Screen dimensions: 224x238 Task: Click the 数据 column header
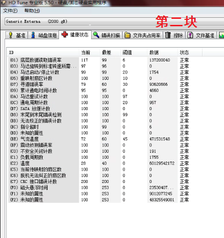click(x=162, y=53)
